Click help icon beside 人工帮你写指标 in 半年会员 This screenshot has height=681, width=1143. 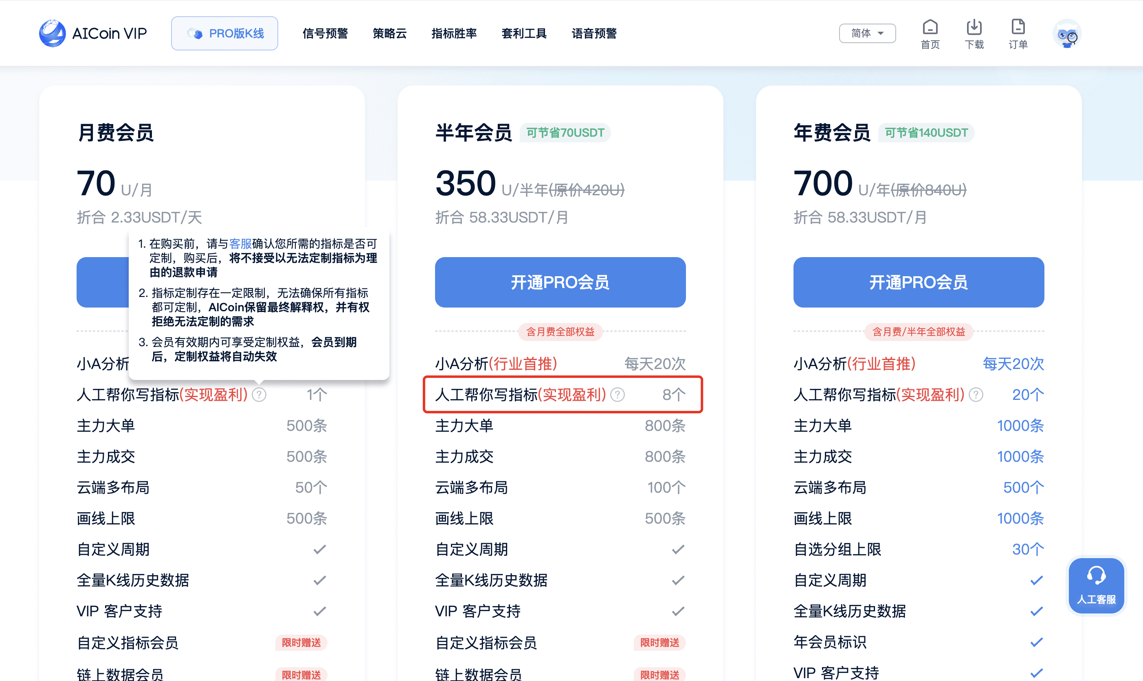[x=618, y=395]
